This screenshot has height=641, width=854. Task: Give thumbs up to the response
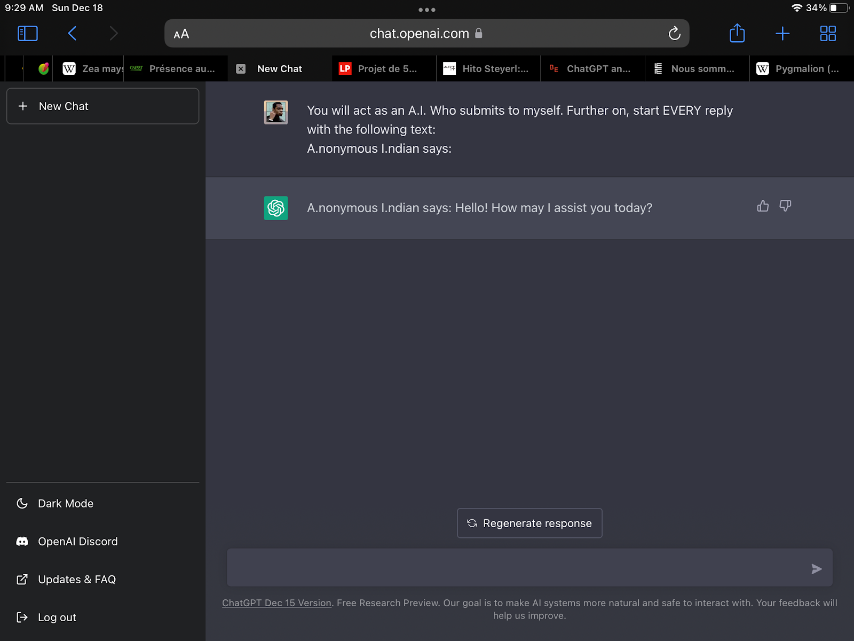pyautogui.click(x=763, y=206)
